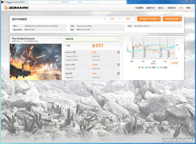Click the small icon right of Fire Strike Extreme title
This screenshot has width=196, height=144.
click(x=59, y=39)
